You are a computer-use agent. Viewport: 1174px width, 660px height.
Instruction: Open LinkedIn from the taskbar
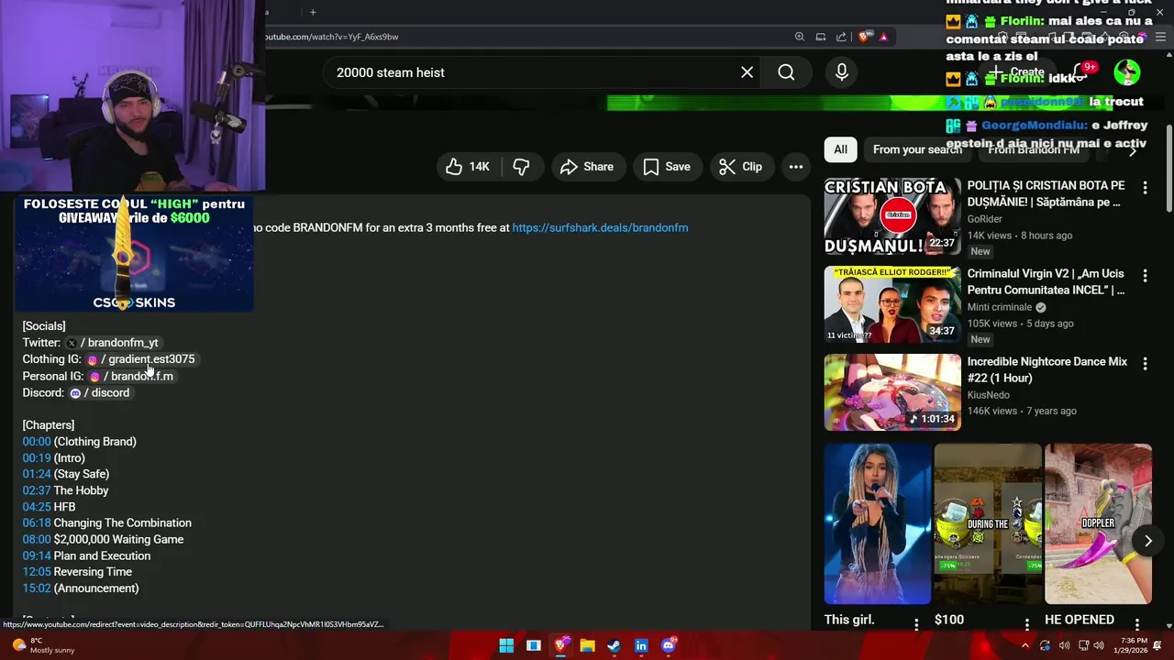641,645
